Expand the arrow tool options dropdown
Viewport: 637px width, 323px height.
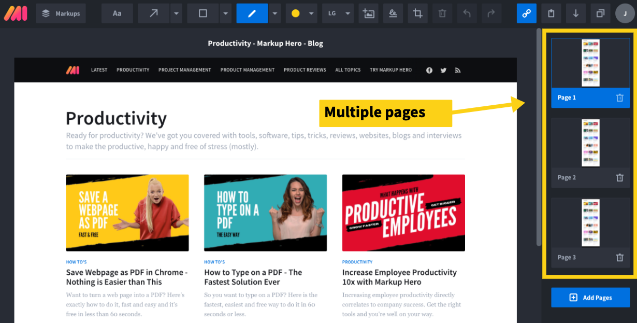pos(176,13)
